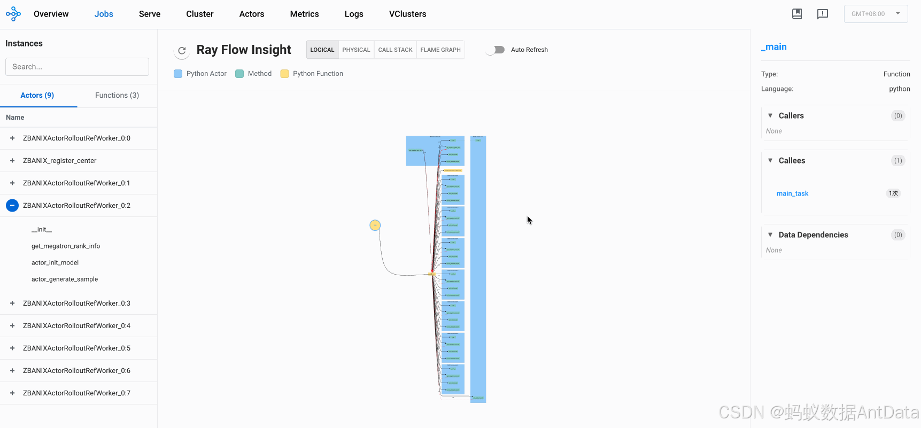The height and width of the screenshot is (428, 921).
Task: Click the Name column header
Action: (15, 118)
